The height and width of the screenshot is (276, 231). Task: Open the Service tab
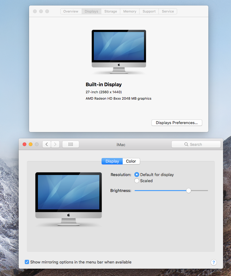pyautogui.click(x=168, y=11)
